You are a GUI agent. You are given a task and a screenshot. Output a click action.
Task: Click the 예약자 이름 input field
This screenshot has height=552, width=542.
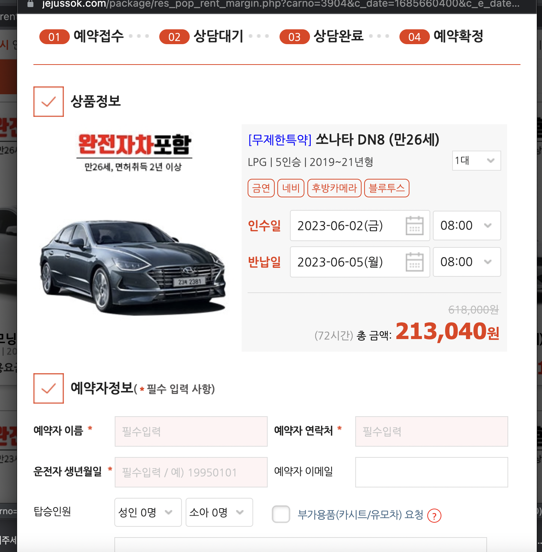coord(190,431)
